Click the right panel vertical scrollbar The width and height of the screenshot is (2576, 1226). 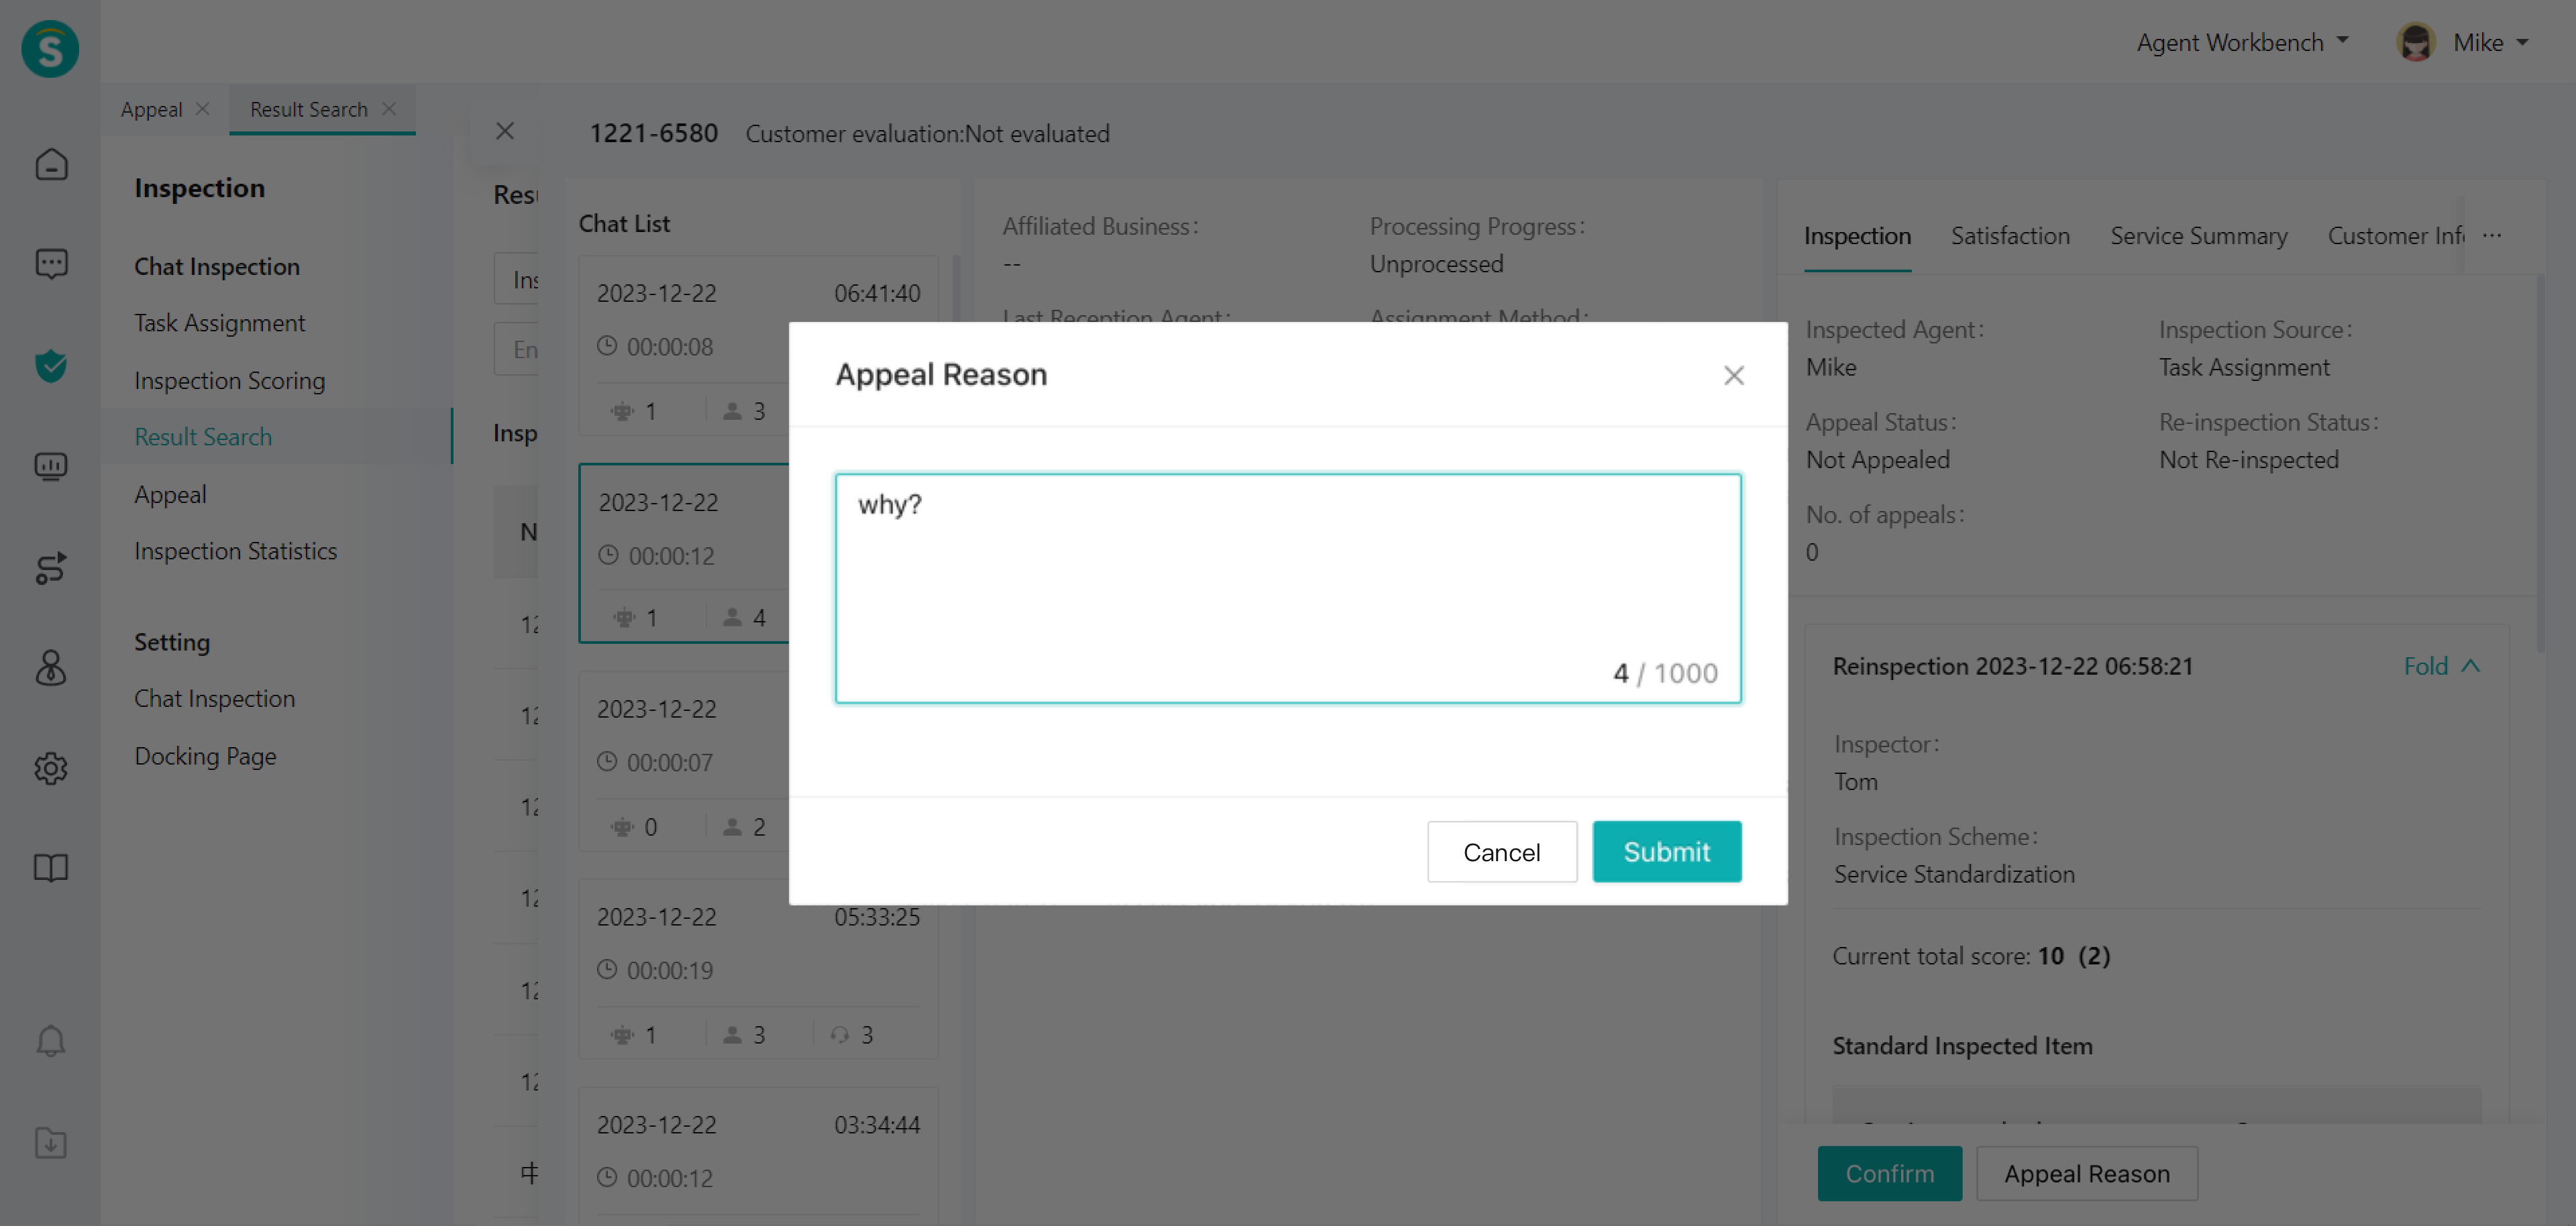pos(2541,465)
